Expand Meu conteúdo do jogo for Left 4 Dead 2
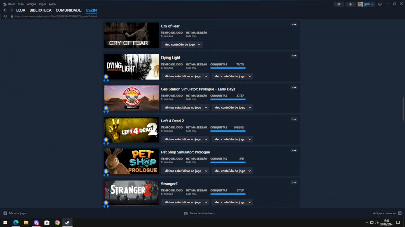405x227 pixels. pyautogui.click(x=232, y=139)
